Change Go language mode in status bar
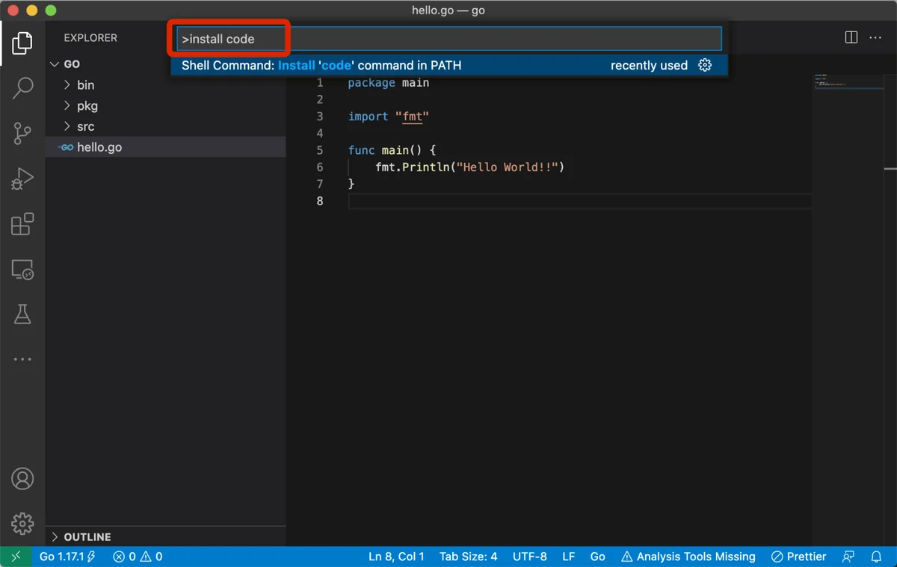This screenshot has height=567, width=897. [x=597, y=557]
